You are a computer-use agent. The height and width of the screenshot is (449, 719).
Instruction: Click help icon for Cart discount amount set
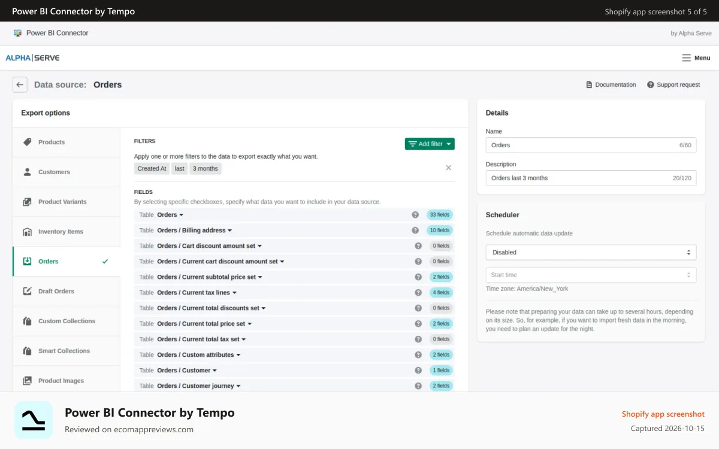point(418,246)
